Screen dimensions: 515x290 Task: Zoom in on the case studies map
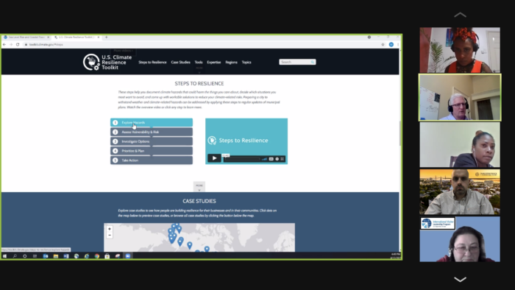(x=110, y=229)
